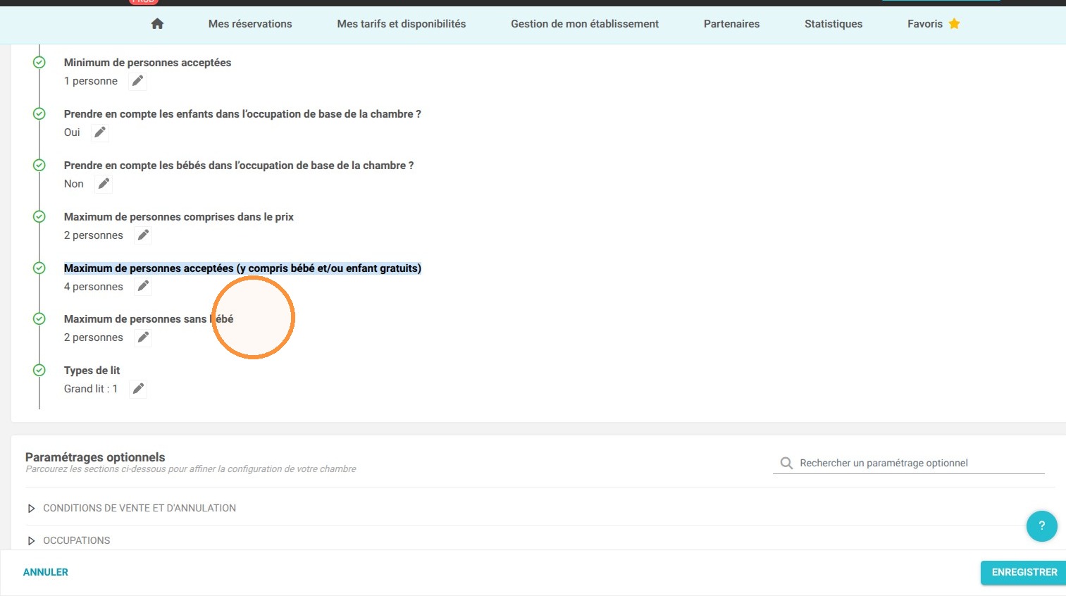
Task: Click the Favoris star icon
Action: point(954,24)
